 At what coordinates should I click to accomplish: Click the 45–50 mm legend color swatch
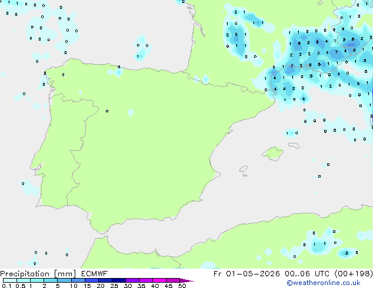click(x=173, y=280)
